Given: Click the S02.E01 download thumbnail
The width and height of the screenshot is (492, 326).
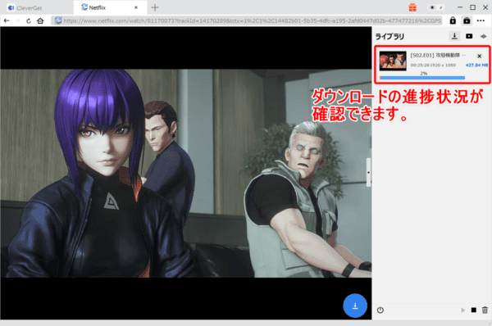Looking at the screenshot, I should pyautogui.click(x=393, y=61).
